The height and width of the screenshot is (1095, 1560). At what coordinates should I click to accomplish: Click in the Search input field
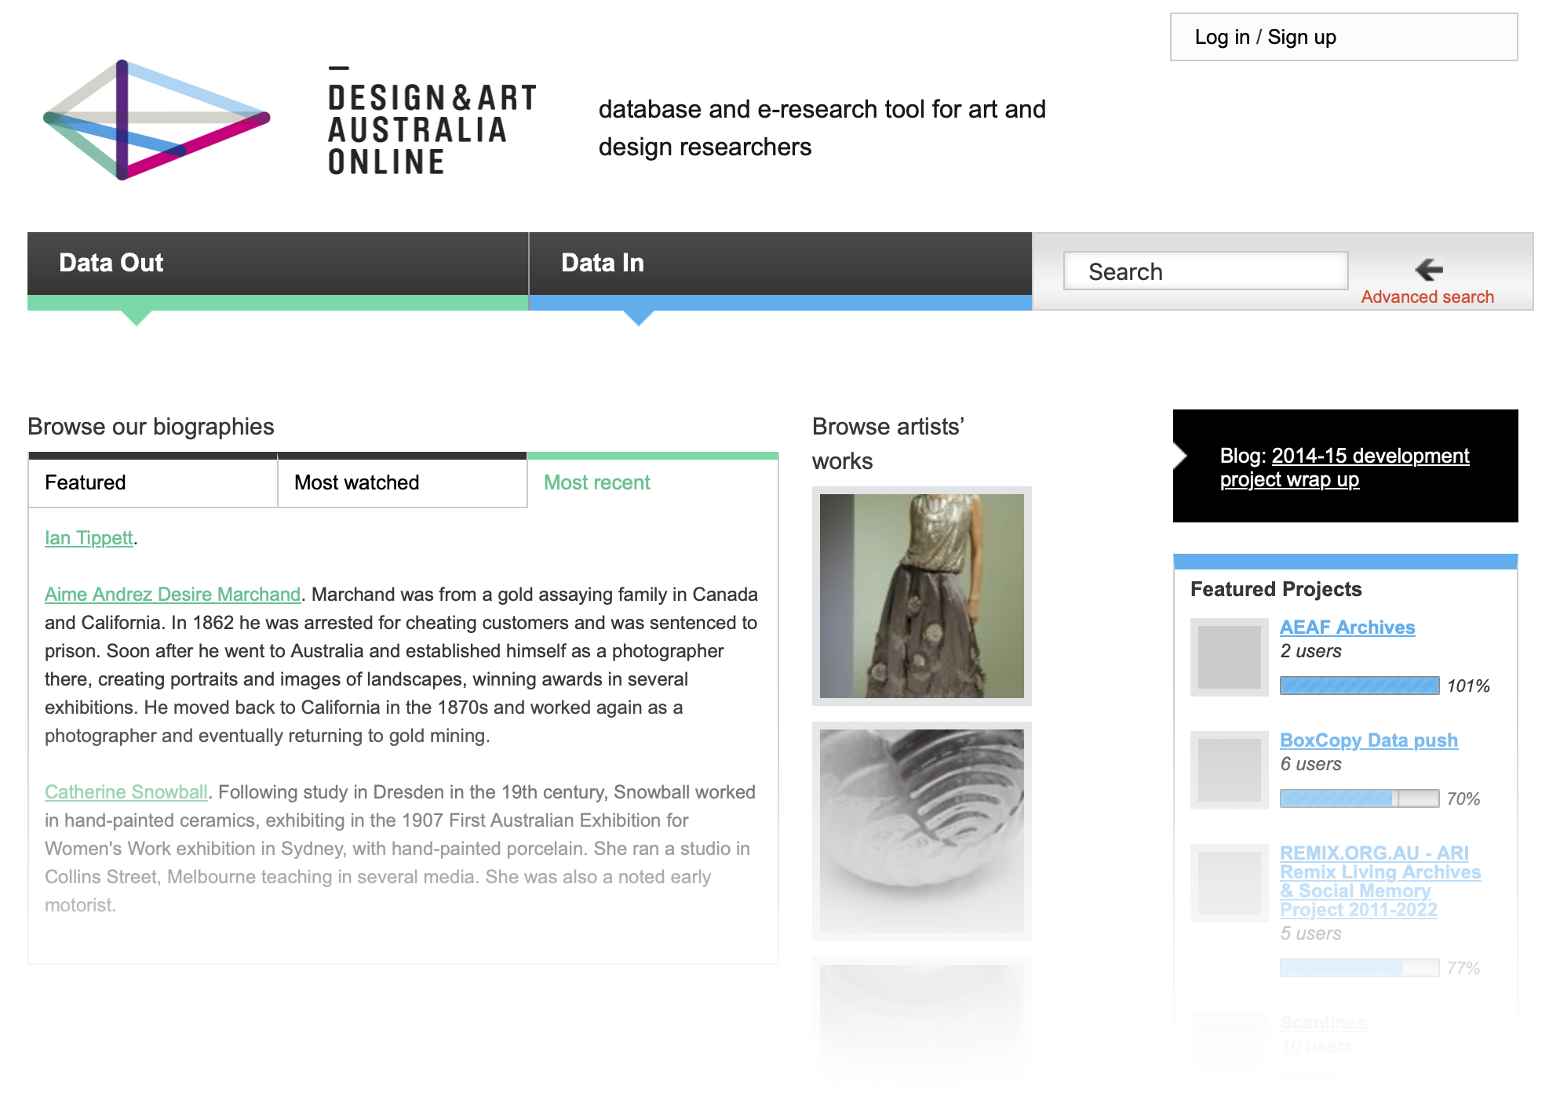1205,271
